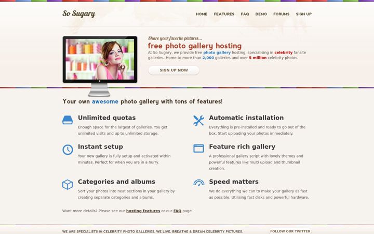Open the underlined FAQ link in details sentence
The height and width of the screenshot is (234, 374).
tap(177, 211)
